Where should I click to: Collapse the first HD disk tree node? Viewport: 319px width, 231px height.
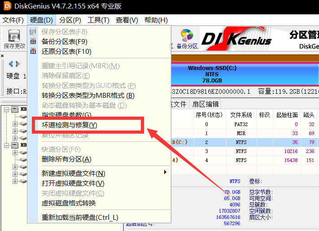click(x=7, y=109)
